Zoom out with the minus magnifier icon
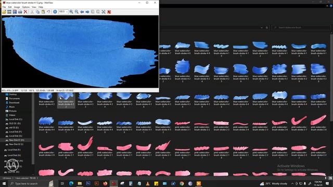333x187 pixels. (x=76, y=12)
